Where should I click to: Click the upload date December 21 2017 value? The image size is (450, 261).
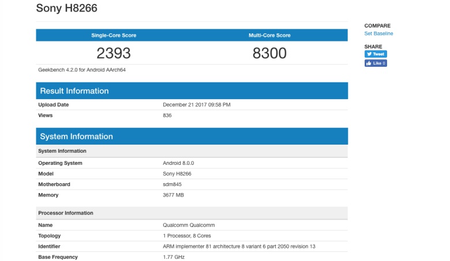coord(197,105)
